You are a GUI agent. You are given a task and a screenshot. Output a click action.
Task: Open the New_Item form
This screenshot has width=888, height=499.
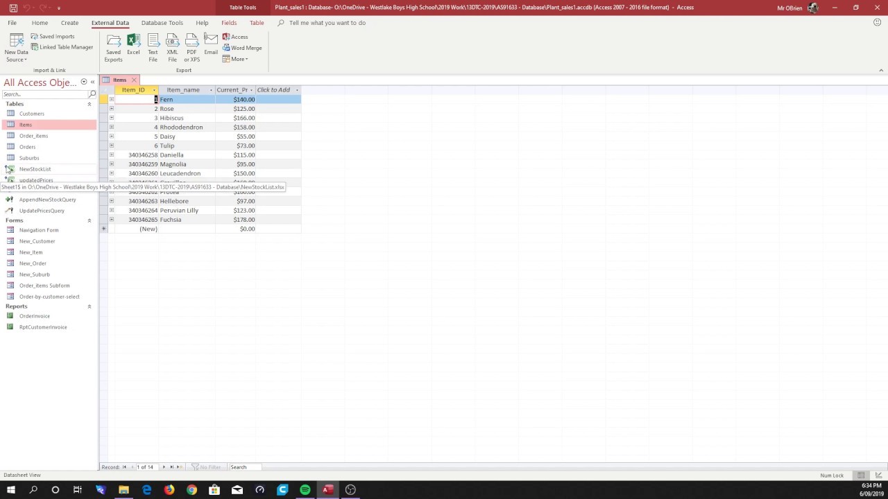pyautogui.click(x=31, y=252)
